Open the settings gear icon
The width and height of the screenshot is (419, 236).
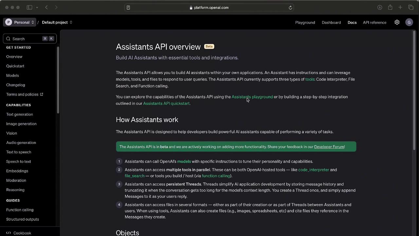click(x=397, y=22)
